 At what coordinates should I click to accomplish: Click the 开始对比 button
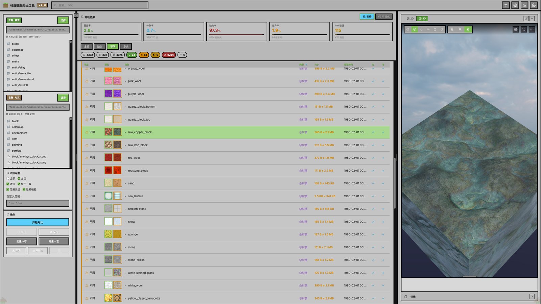point(38,222)
